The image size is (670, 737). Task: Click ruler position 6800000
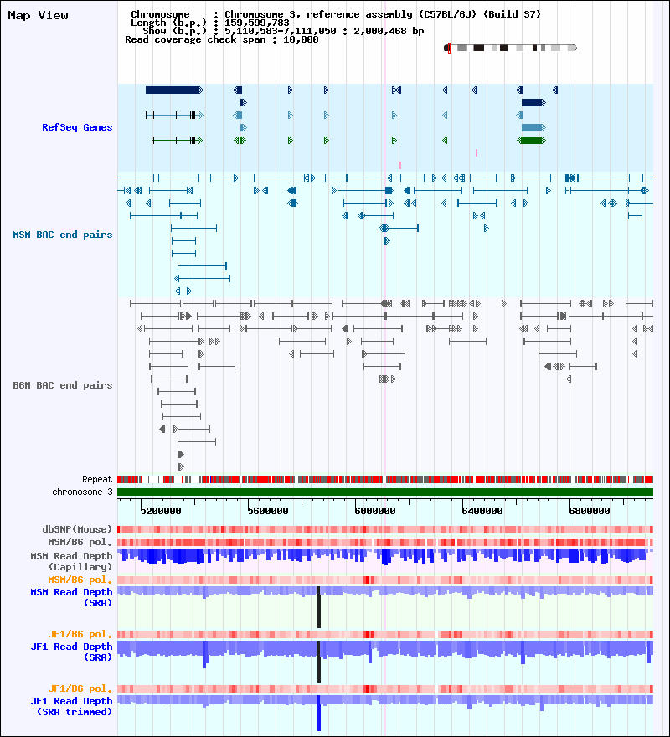pyautogui.click(x=589, y=511)
